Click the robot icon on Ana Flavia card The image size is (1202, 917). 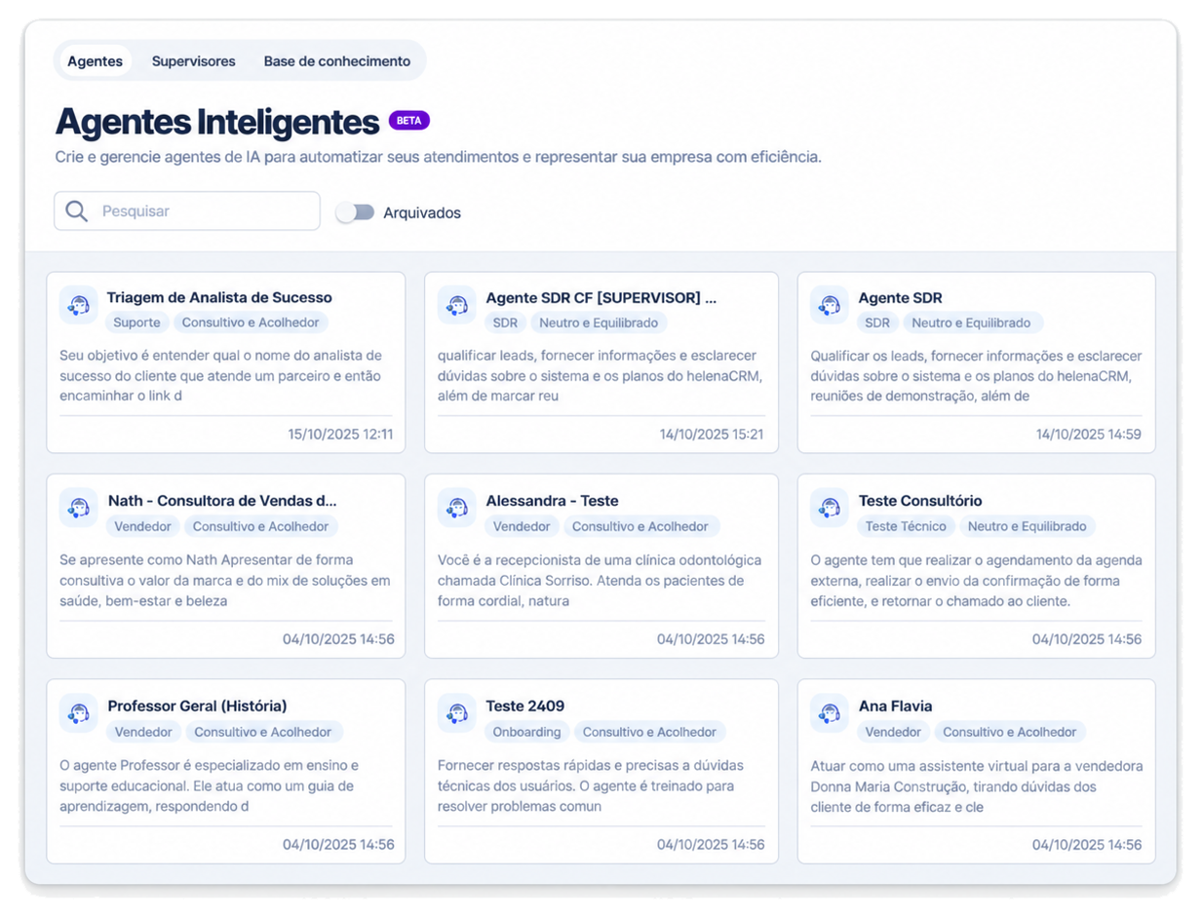829,713
